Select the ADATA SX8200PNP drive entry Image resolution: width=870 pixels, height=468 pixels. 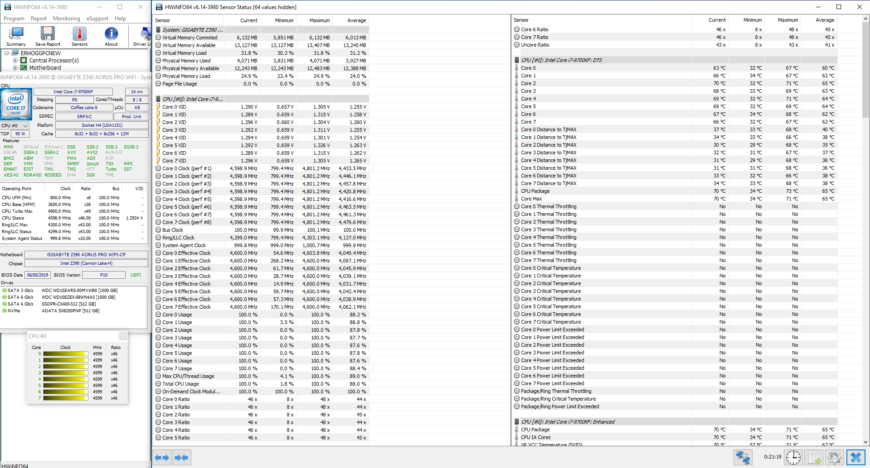coord(71,311)
